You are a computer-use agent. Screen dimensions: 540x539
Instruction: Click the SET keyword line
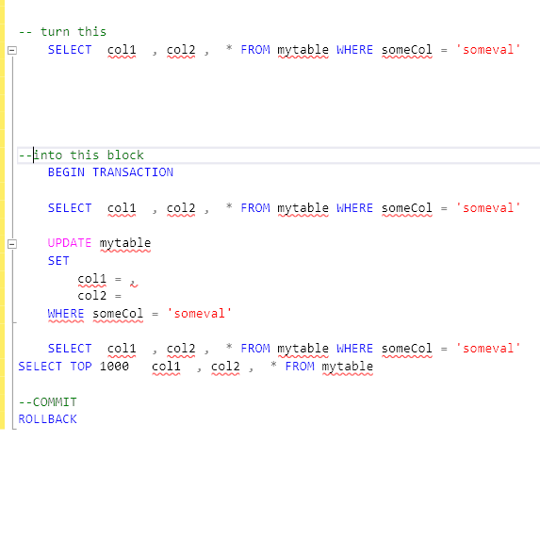(x=58, y=261)
